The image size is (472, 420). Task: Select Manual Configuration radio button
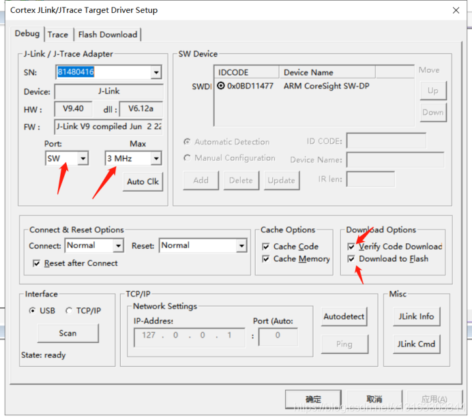click(188, 157)
